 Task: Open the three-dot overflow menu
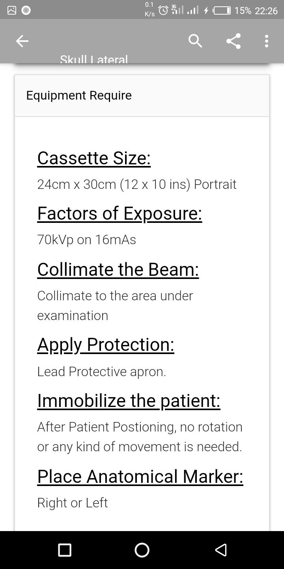pos(267,41)
